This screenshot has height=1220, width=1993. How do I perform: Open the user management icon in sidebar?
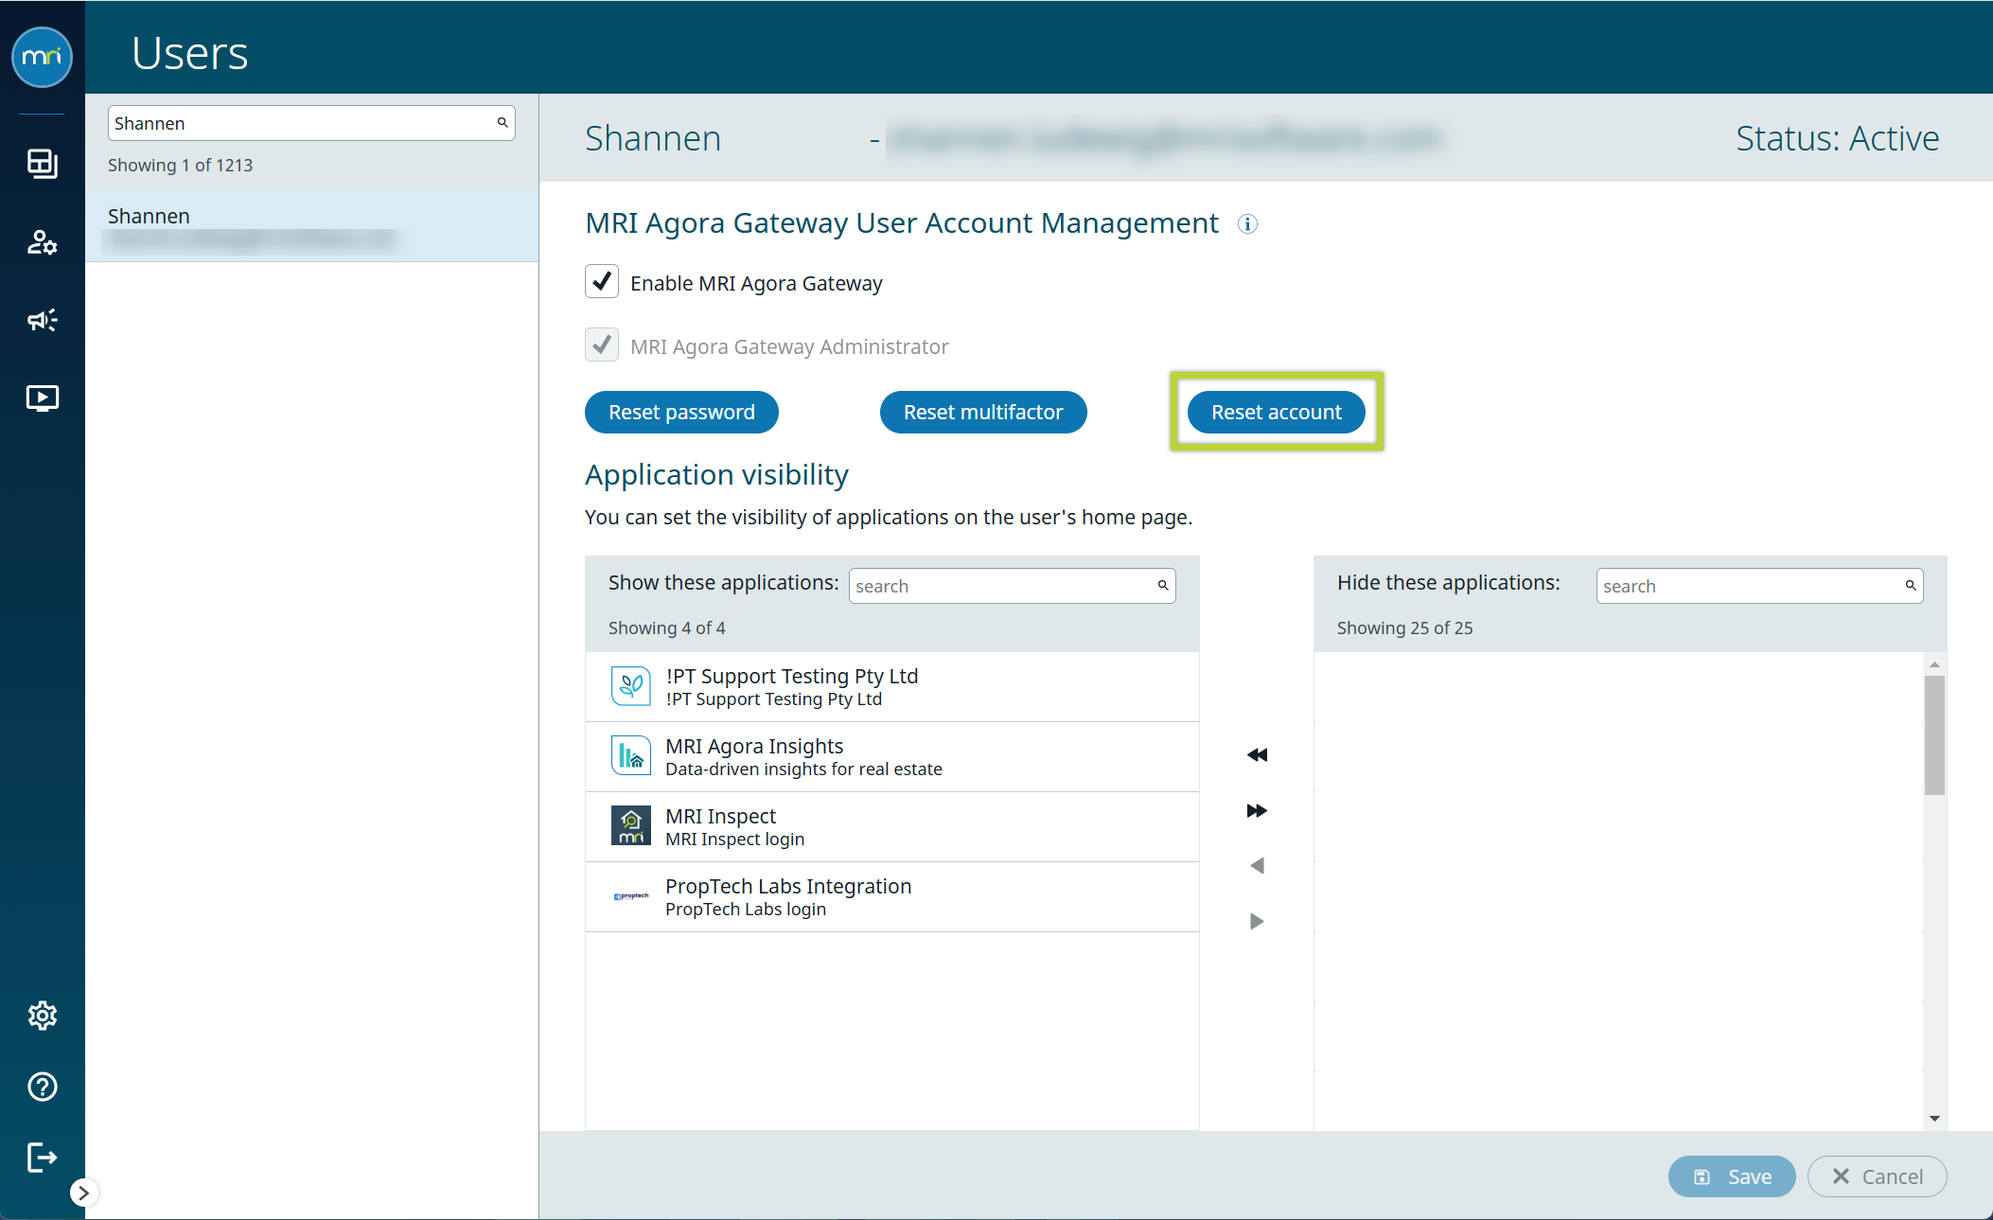coord(42,242)
